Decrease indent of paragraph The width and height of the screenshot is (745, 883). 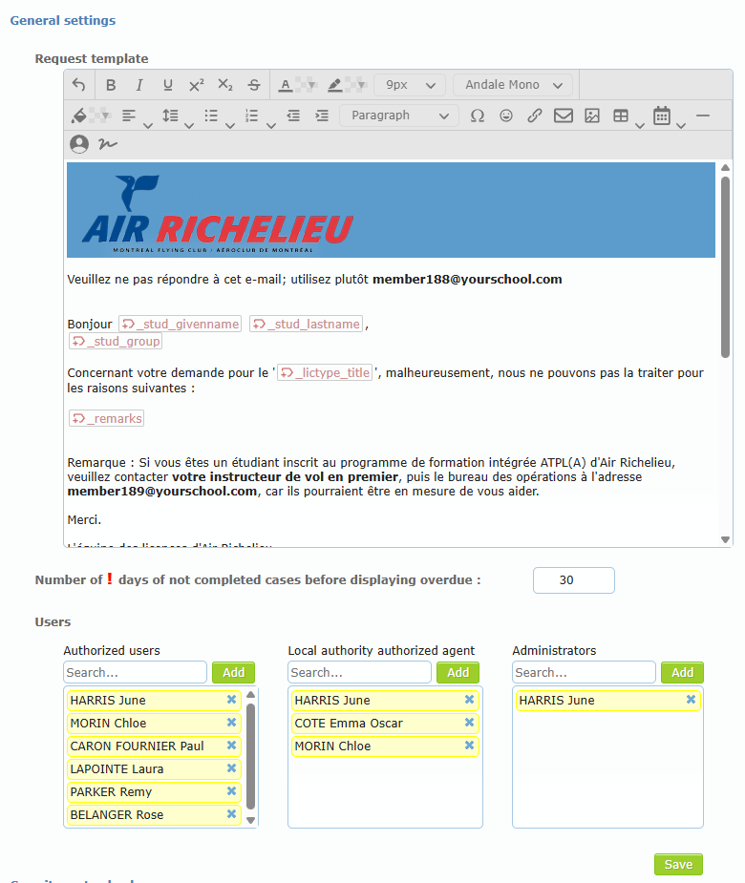293,116
